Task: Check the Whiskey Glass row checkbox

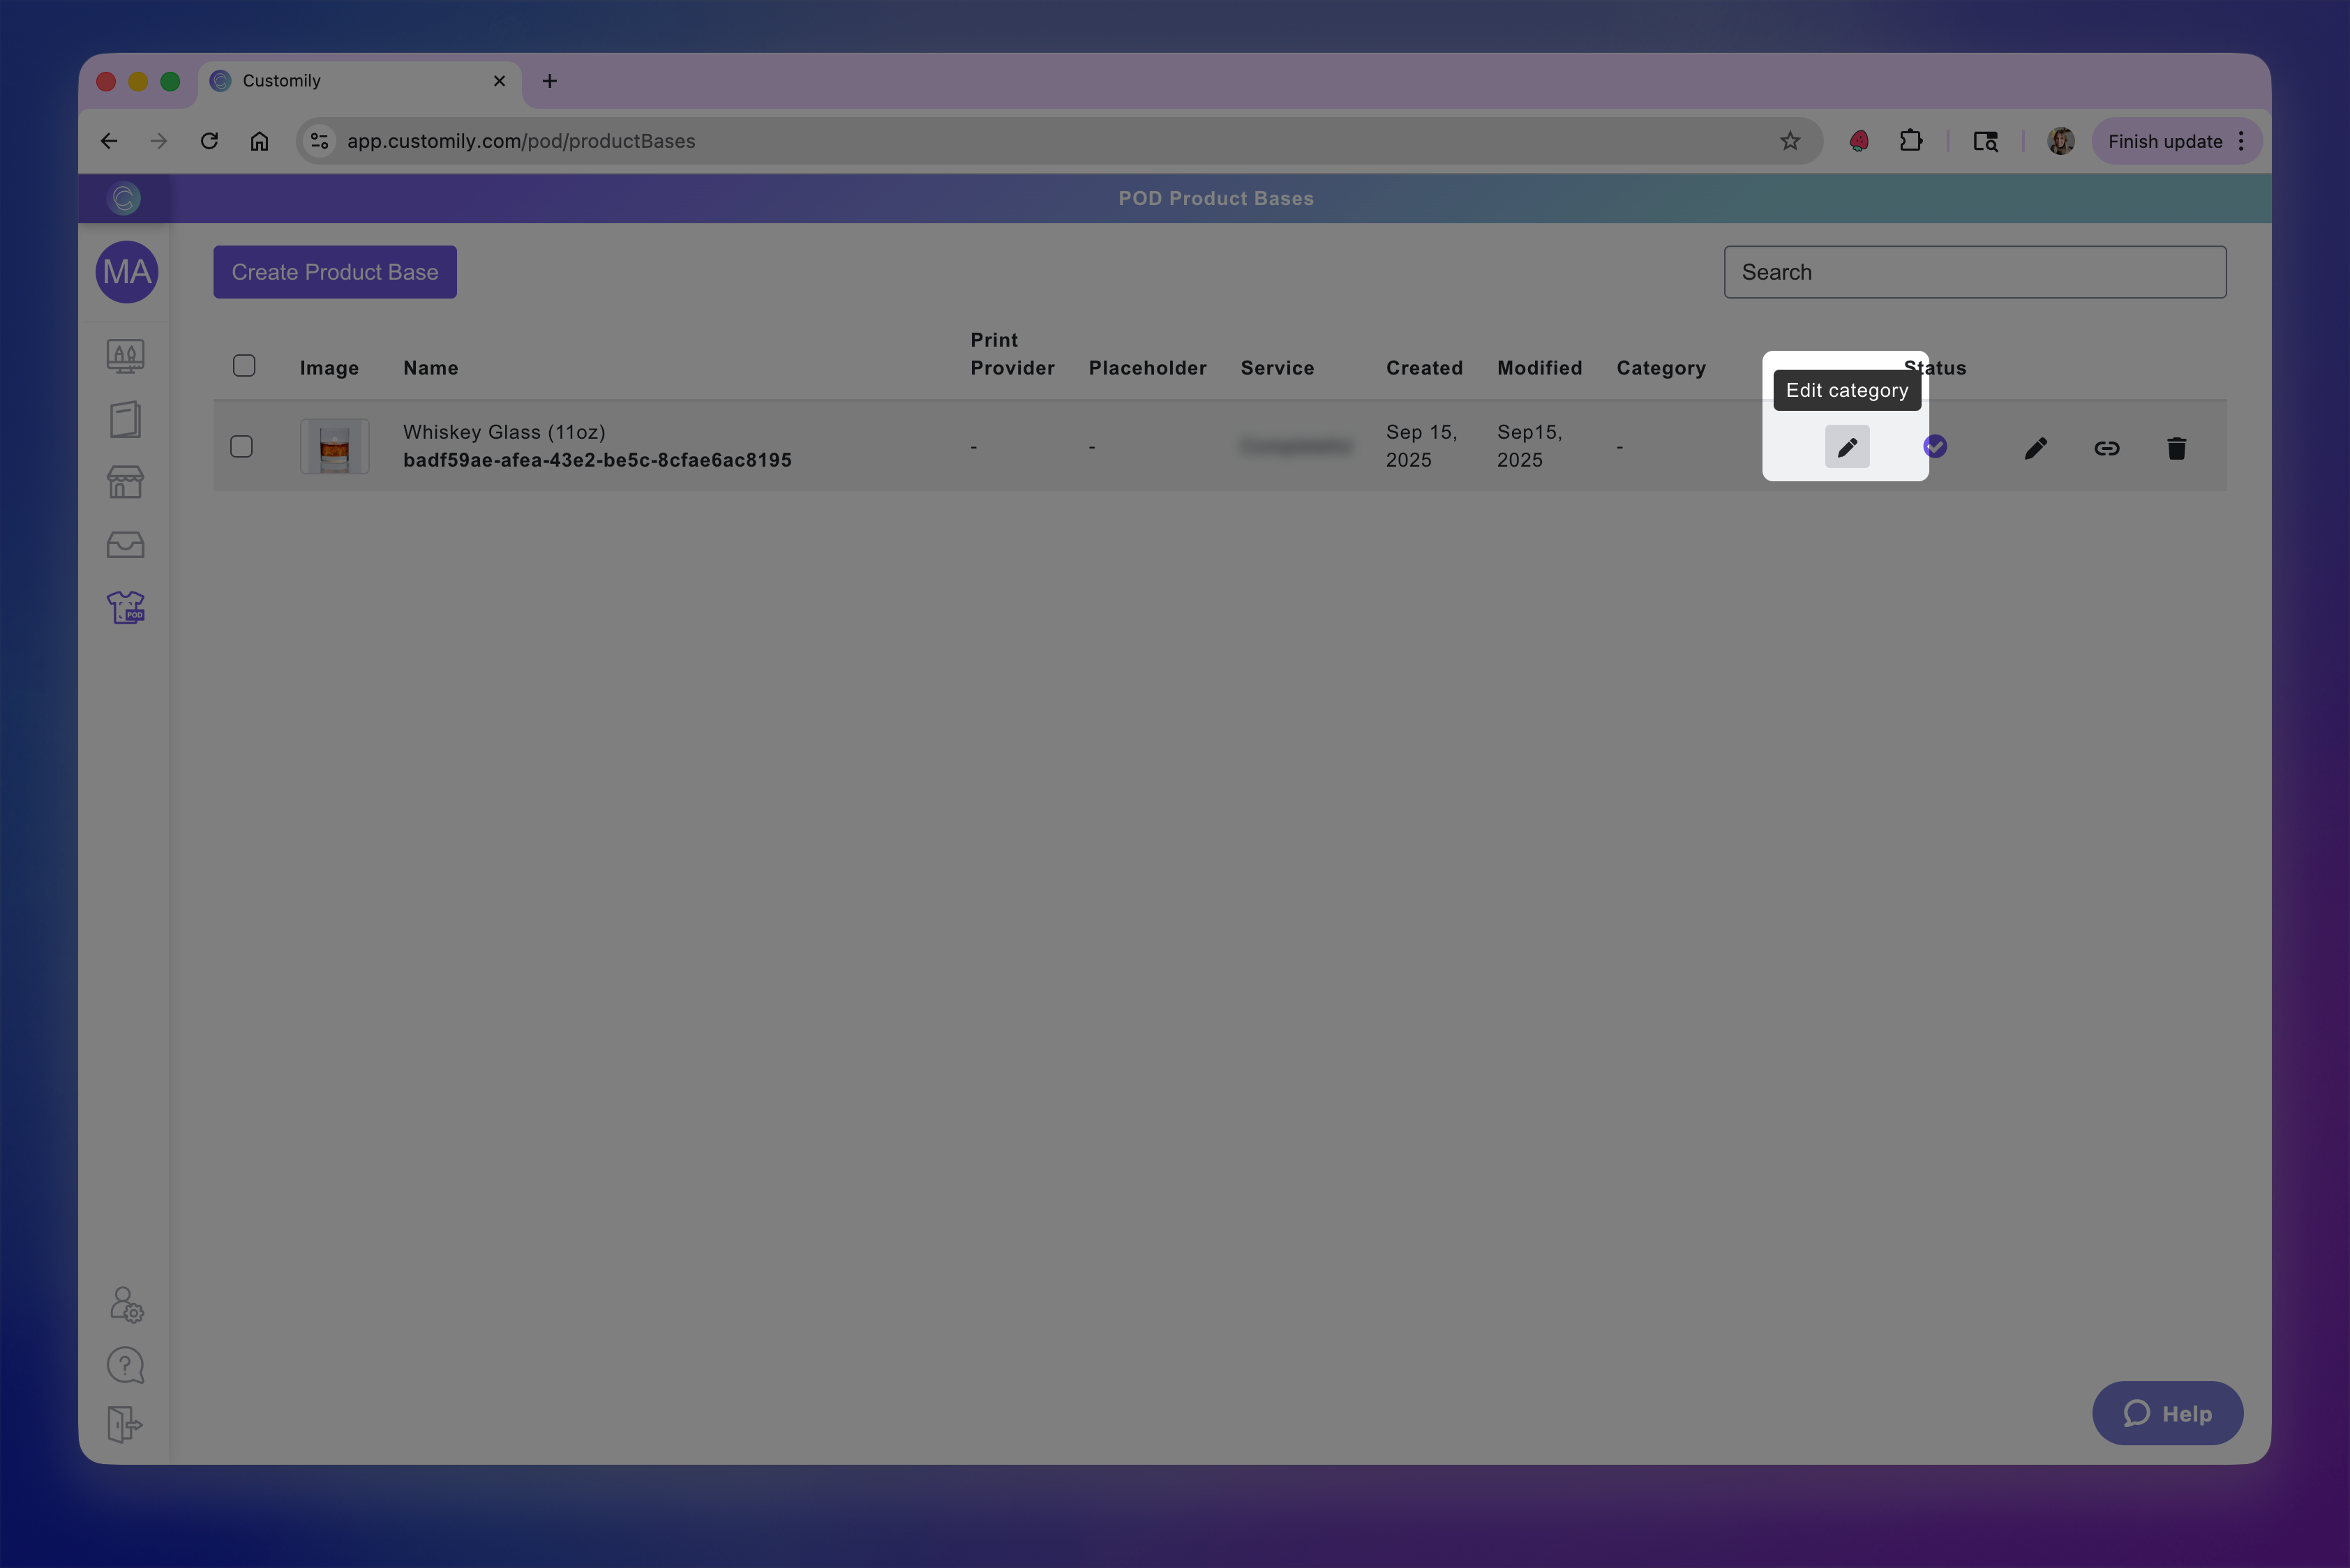Action: (241, 446)
